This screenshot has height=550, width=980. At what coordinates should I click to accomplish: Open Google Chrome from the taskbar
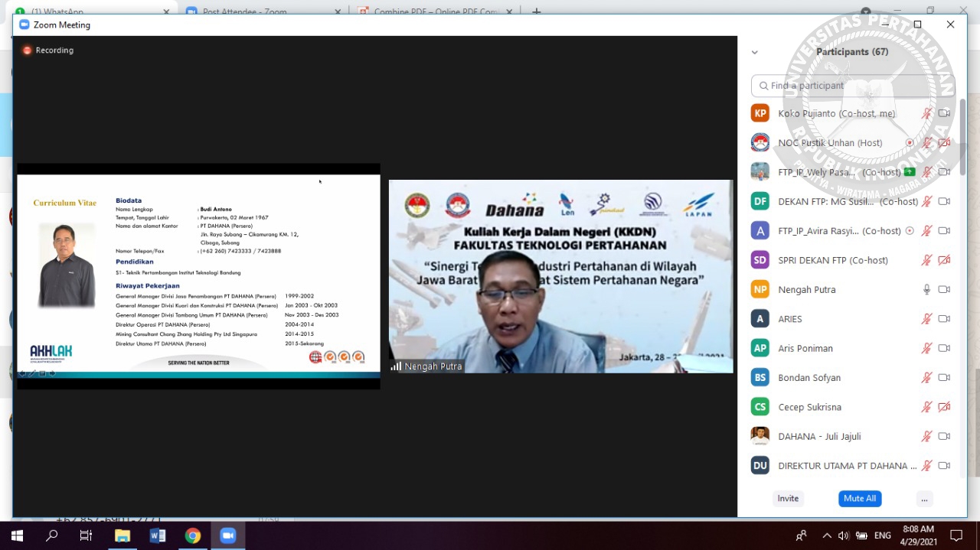[x=193, y=535]
